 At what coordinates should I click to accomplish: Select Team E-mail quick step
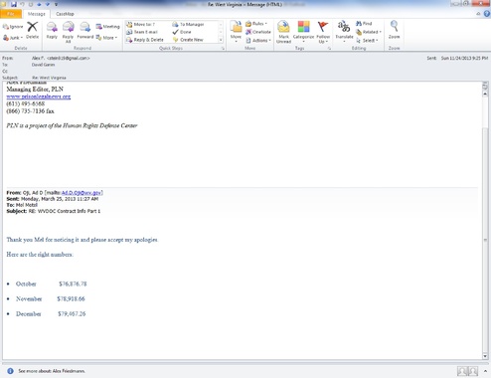coord(142,32)
